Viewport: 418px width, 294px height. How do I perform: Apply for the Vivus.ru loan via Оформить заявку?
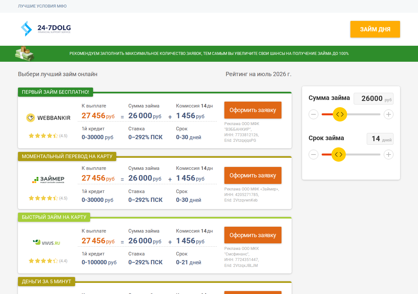click(x=253, y=235)
